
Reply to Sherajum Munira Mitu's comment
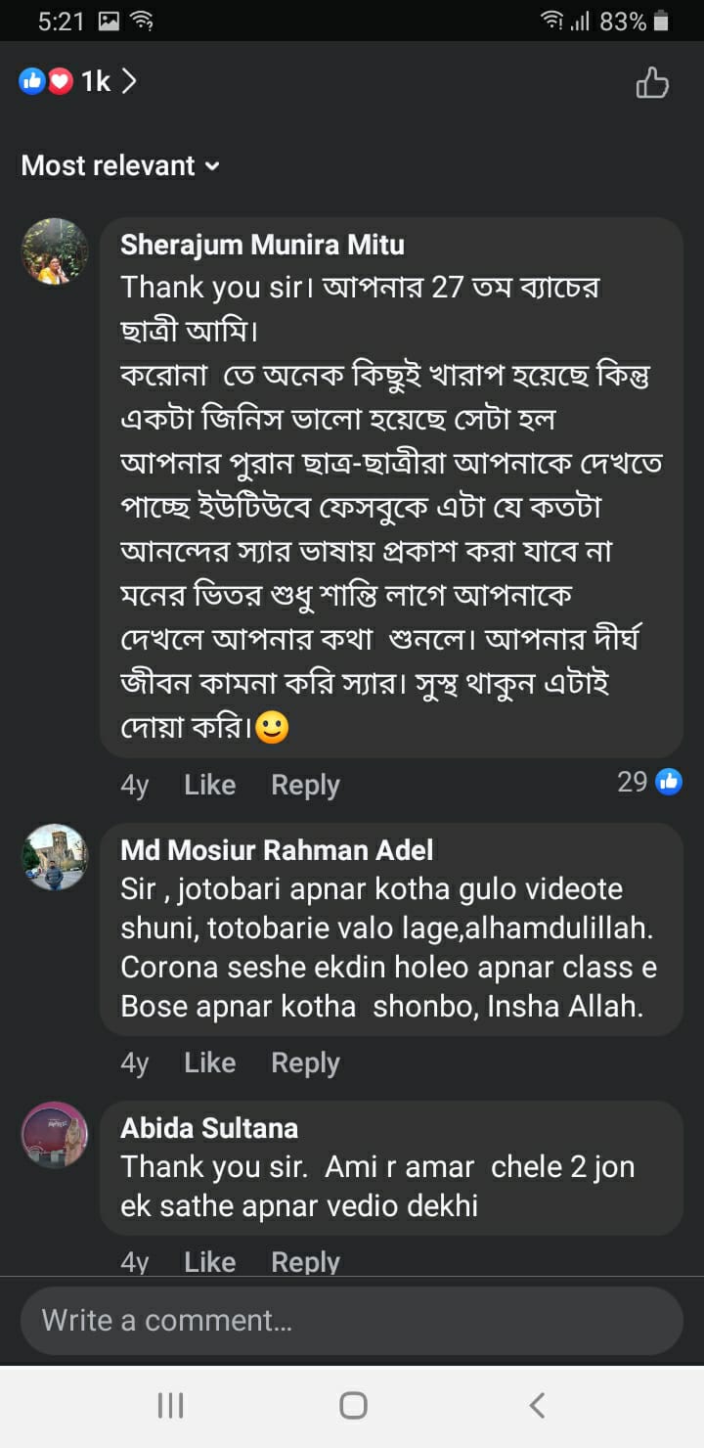tap(305, 785)
